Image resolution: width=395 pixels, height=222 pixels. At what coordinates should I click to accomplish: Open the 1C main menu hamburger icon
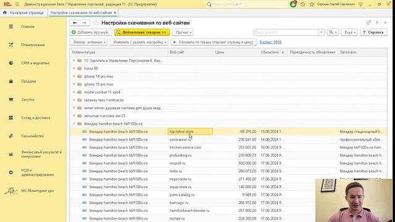(x=17, y=4)
